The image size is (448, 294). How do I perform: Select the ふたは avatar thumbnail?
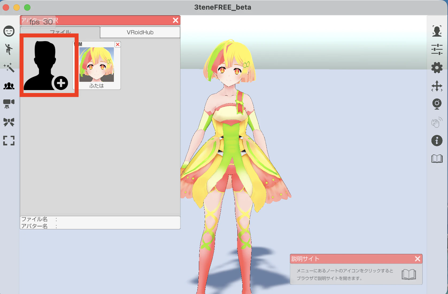[96, 65]
